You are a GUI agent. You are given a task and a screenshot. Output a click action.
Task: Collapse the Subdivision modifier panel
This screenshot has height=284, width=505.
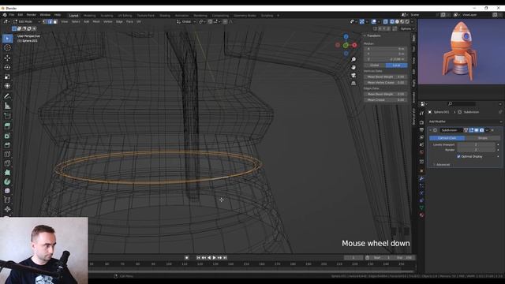(x=431, y=130)
